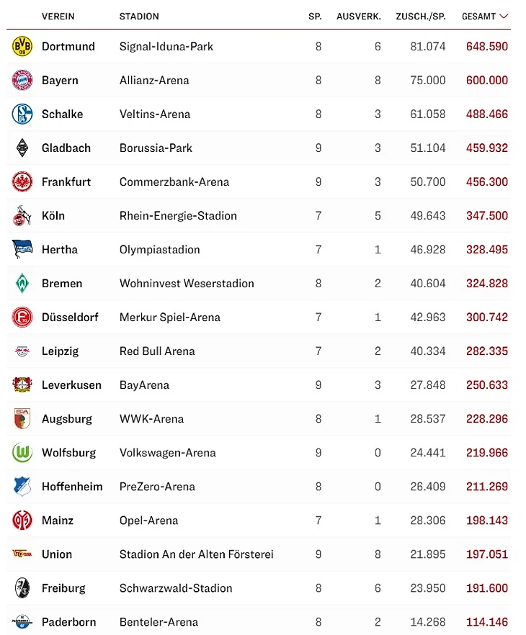Viewport: 526px width, 635px height.
Task: Click the Hertha BSC flag logo
Action: pos(22,250)
